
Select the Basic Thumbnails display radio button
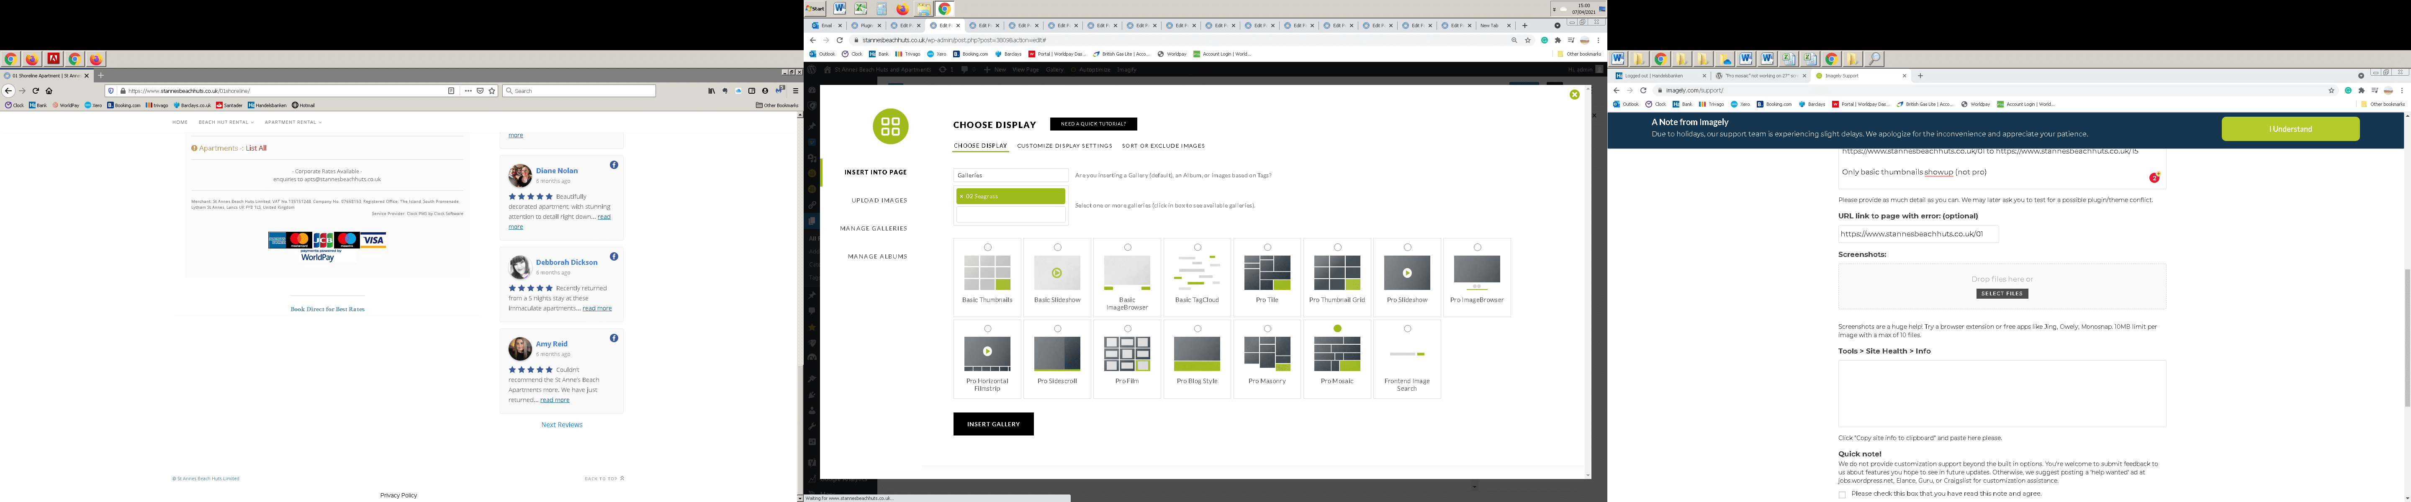click(x=987, y=247)
